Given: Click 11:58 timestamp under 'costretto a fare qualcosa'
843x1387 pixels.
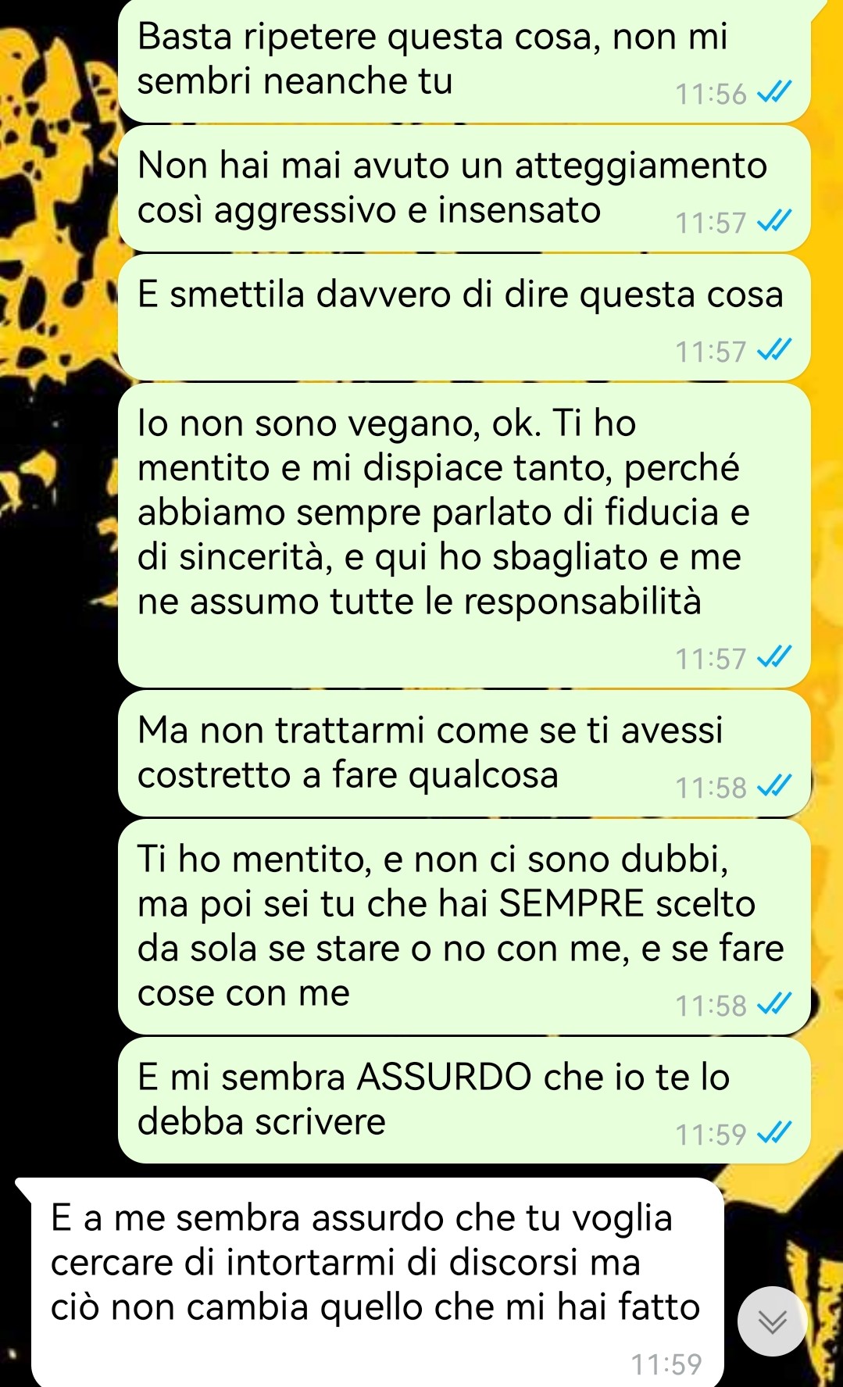Looking at the screenshot, I should click(x=711, y=788).
